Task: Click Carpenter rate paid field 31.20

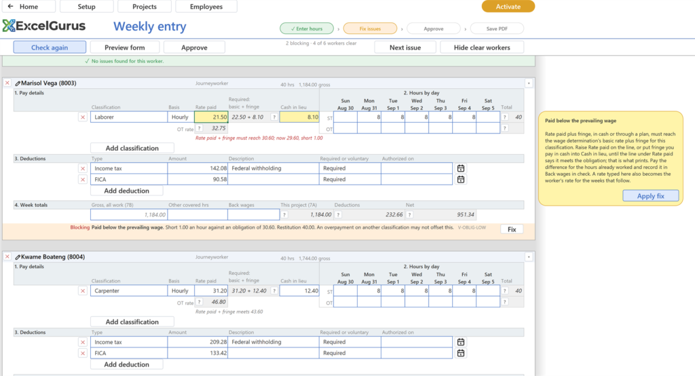Action: pos(212,291)
